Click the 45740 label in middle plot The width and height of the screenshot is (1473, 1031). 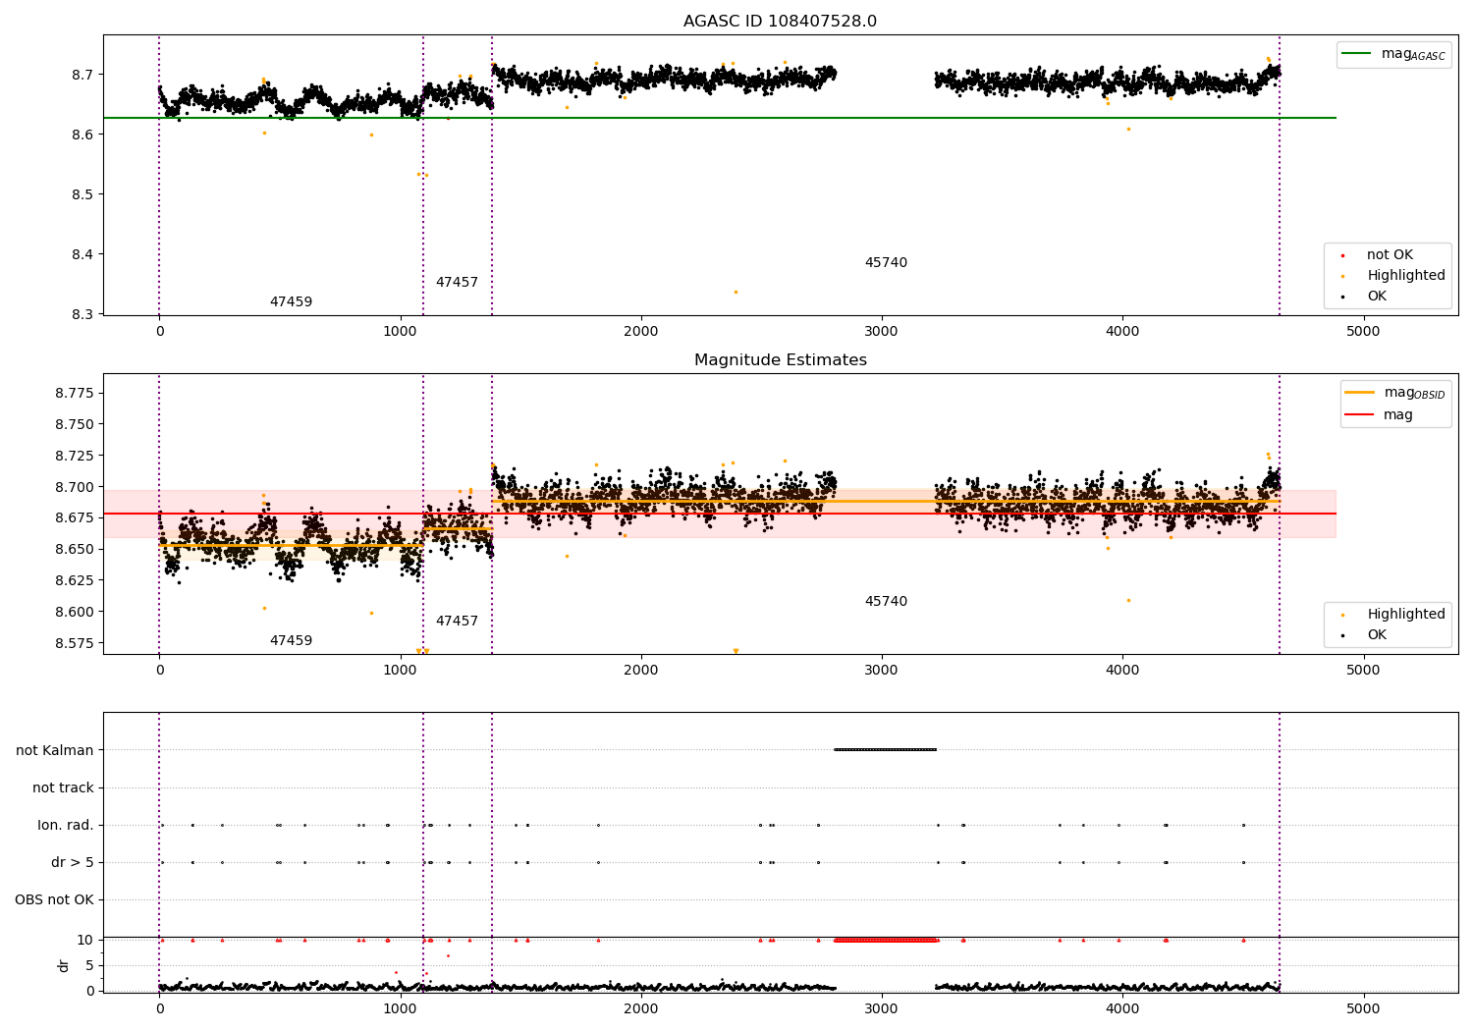886,602
